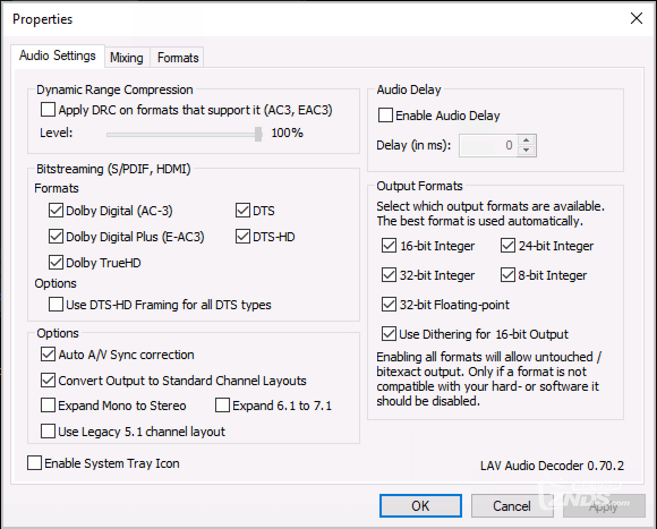Check Expand Mono to Stereo option

(x=48, y=406)
